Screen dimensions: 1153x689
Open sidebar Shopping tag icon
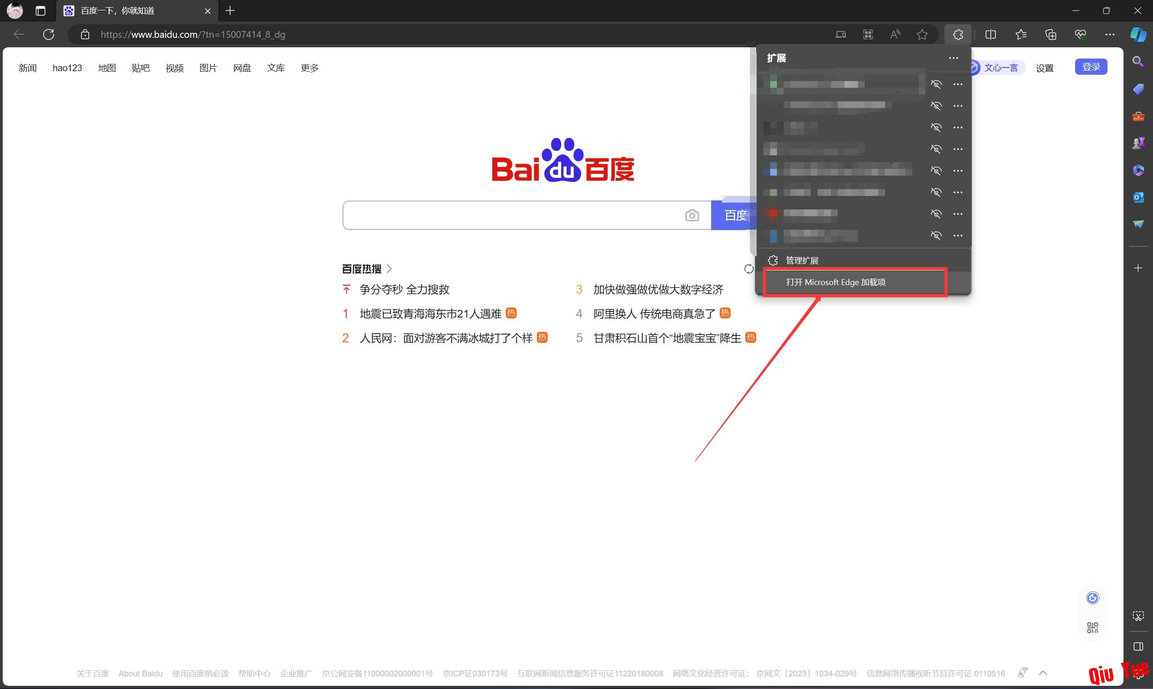[1138, 89]
